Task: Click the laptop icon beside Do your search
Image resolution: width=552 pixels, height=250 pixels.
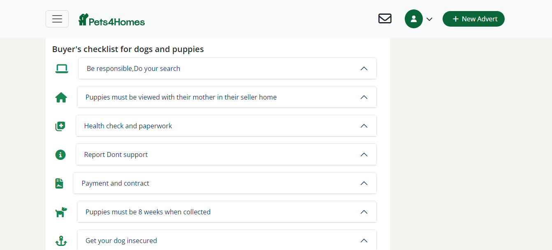Action: (62, 68)
